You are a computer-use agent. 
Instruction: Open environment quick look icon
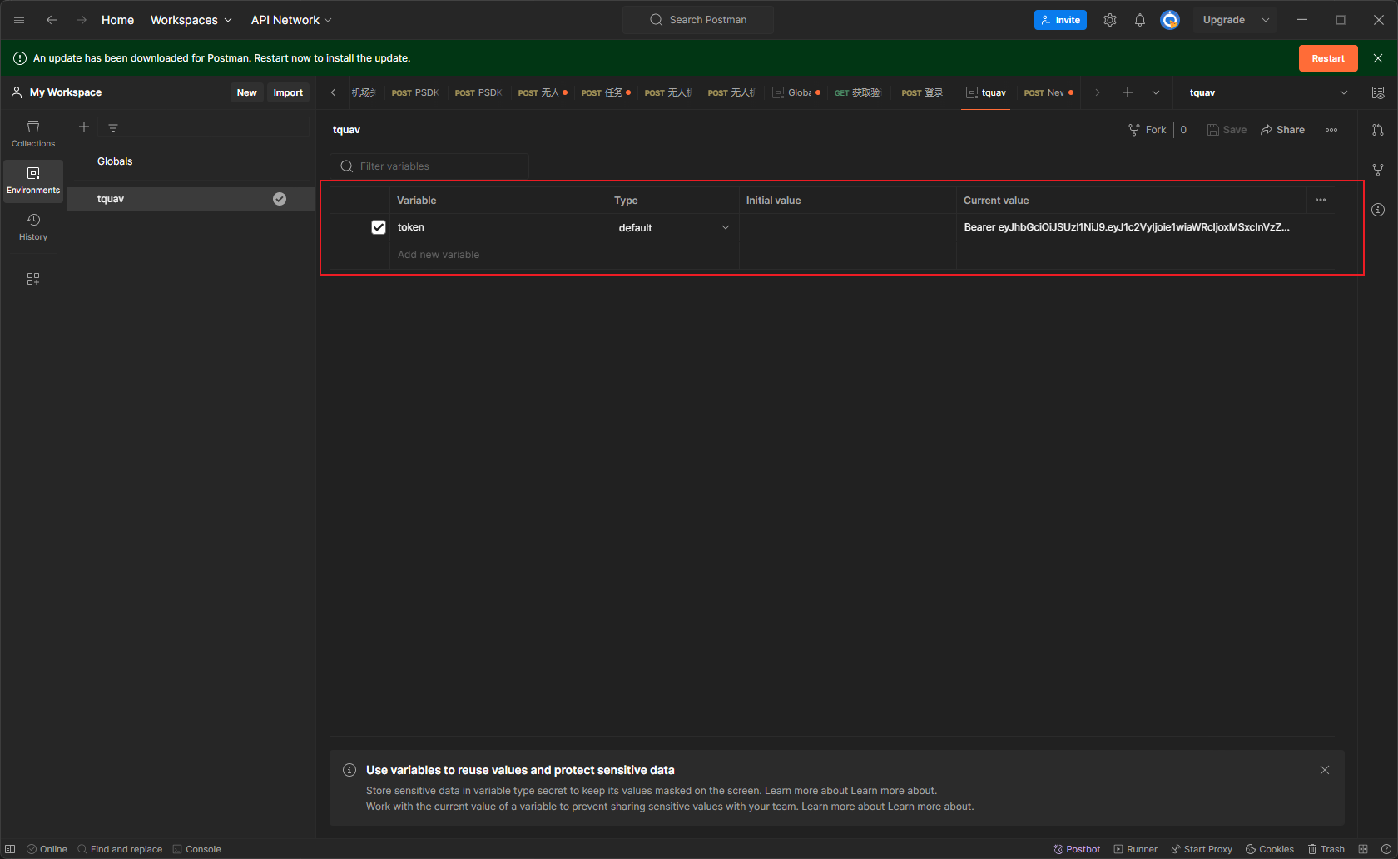1378,92
